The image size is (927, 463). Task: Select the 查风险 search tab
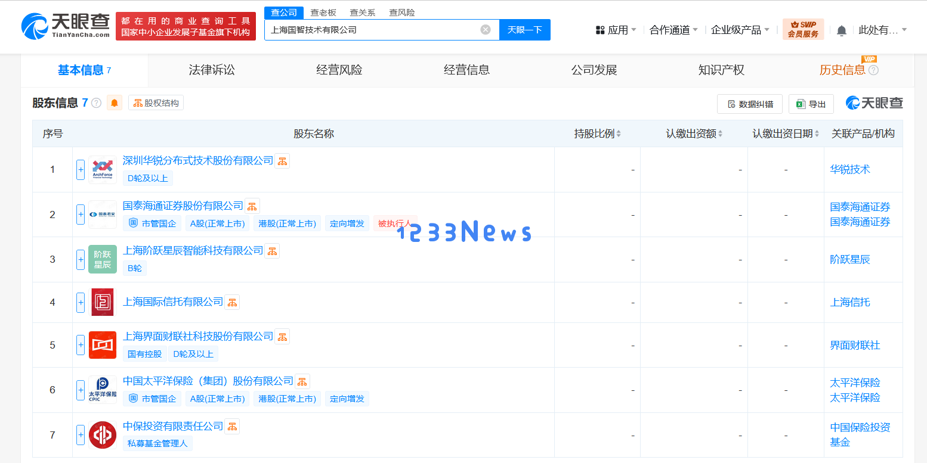tap(402, 13)
